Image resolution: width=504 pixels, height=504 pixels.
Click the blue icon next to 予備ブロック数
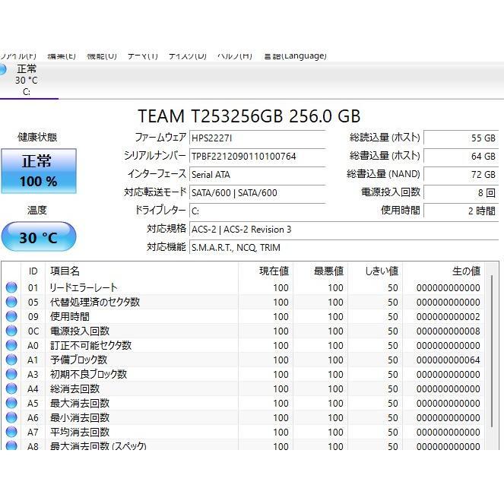coord(11,360)
